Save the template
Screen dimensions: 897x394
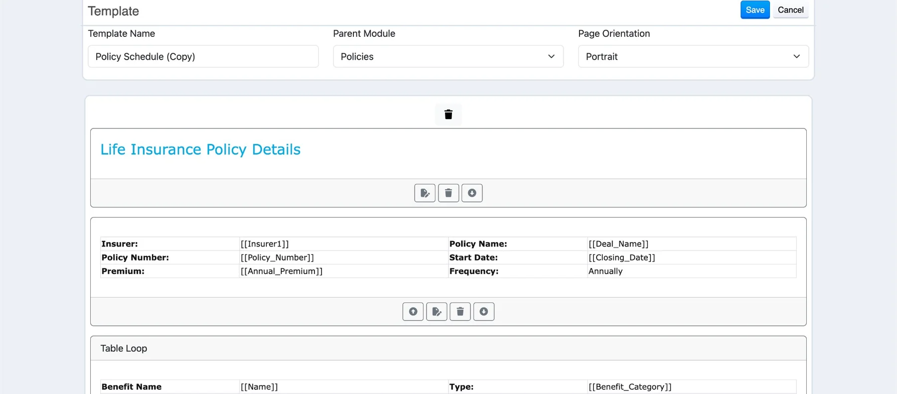click(755, 10)
